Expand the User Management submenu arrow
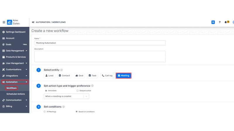Screen dimensions: 234x131 pos(26,63)
